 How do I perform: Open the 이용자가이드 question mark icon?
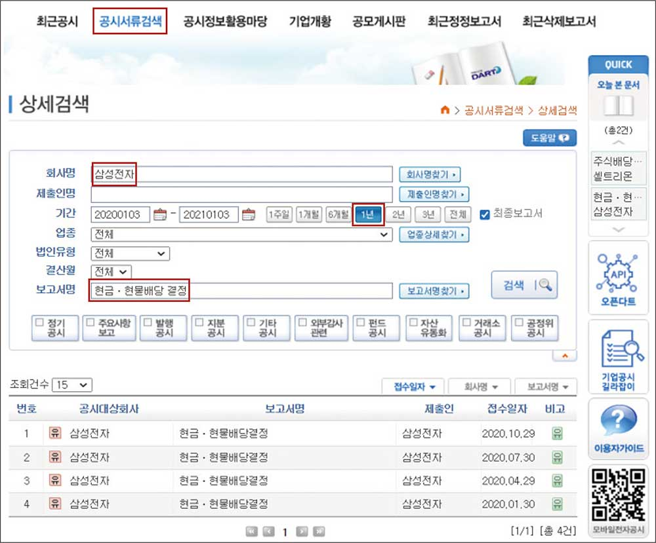point(619,421)
